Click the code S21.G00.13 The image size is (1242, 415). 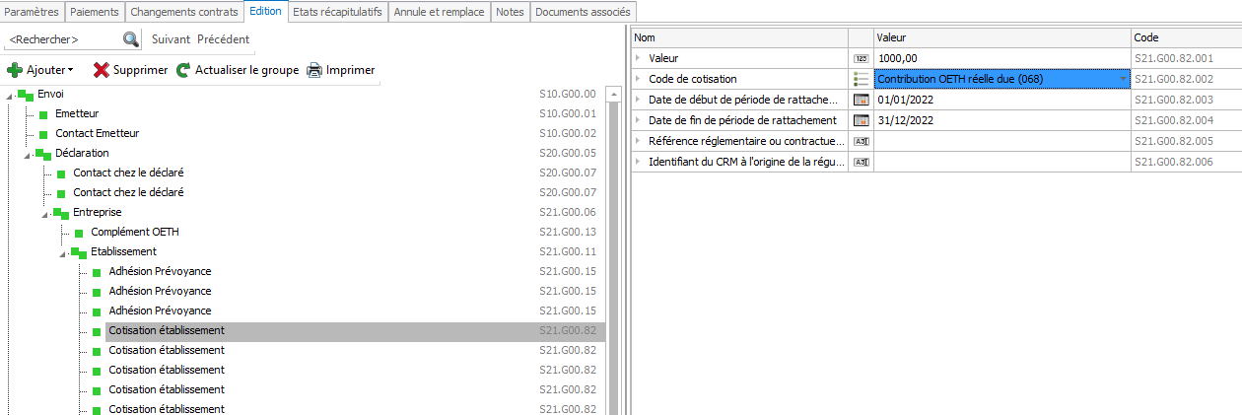pos(568,233)
